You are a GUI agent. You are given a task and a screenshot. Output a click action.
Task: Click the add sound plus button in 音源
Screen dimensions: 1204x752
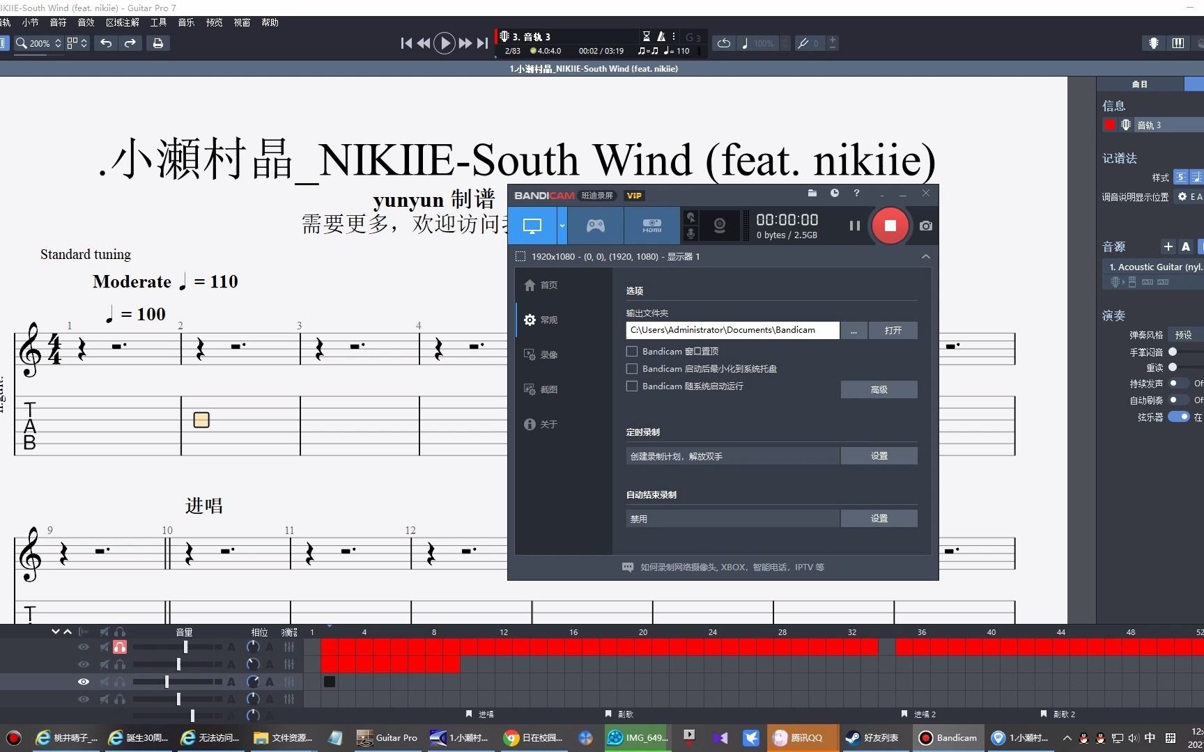coord(1168,246)
